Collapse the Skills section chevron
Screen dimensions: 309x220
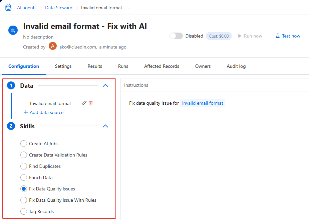point(105,126)
